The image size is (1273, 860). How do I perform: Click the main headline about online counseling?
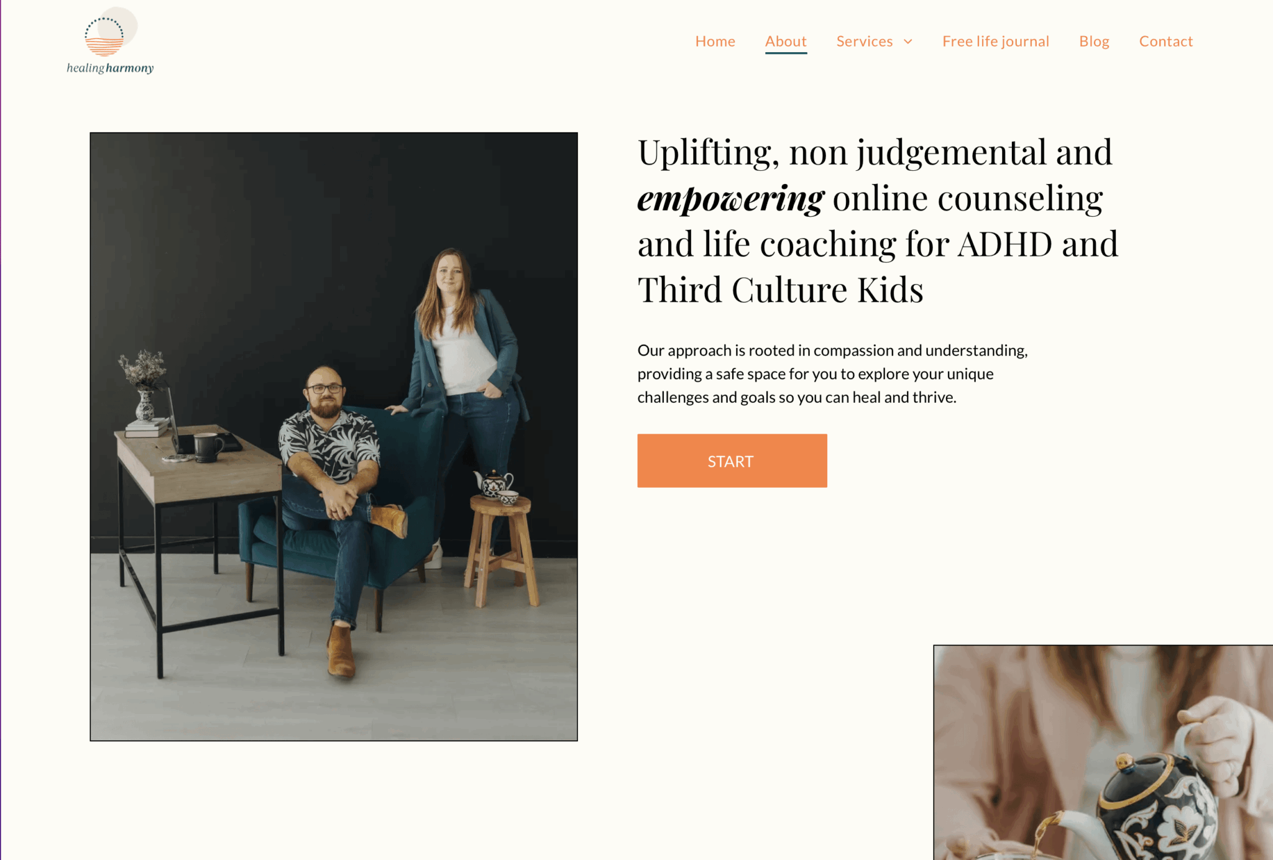pyautogui.click(x=878, y=221)
